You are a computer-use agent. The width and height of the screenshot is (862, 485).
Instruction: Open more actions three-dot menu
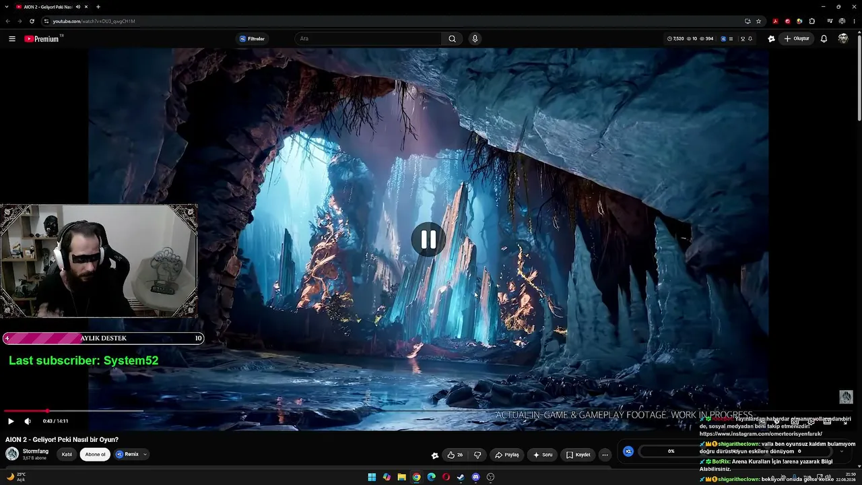coord(605,455)
